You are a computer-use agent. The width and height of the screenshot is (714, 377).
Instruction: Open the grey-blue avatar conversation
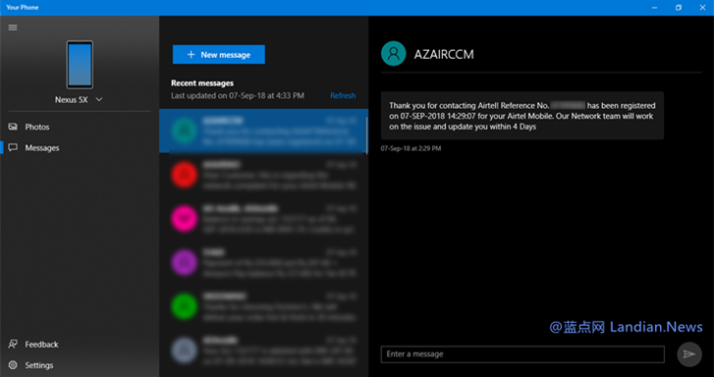click(x=263, y=350)
